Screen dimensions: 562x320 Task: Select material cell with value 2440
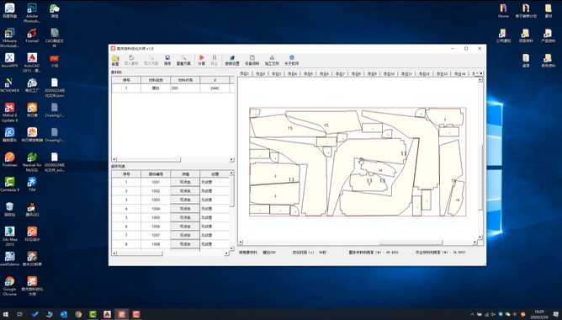click(x=215, y=88)
